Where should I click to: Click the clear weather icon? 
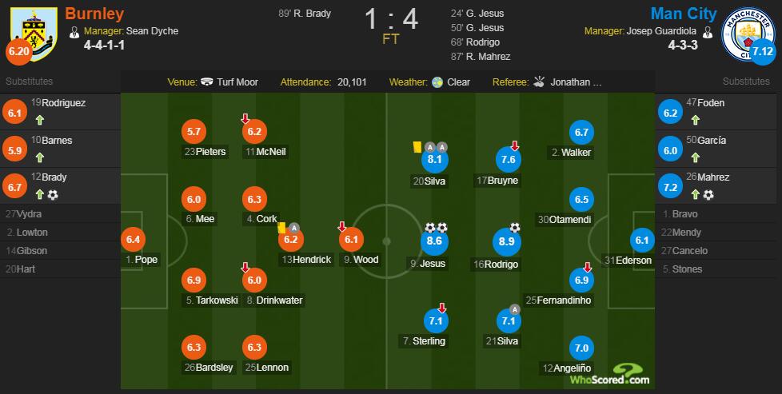pyautogui.click(x=437, y=82)
